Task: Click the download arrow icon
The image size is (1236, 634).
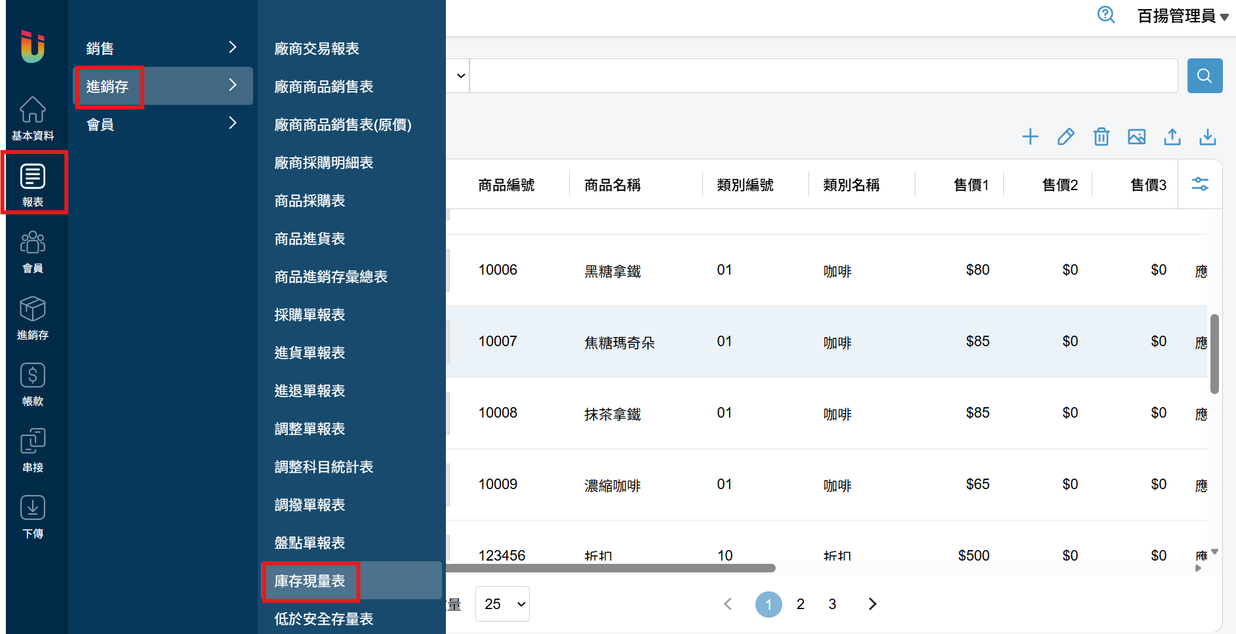Action: 1207,136
